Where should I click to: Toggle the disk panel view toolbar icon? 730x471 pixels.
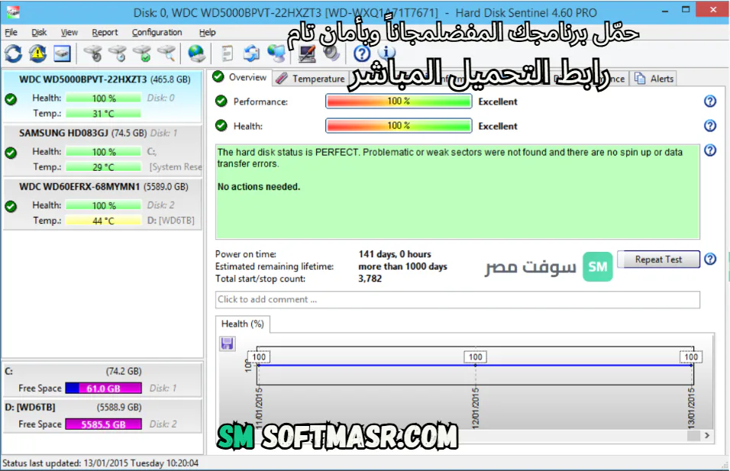(x=62, y=54)
